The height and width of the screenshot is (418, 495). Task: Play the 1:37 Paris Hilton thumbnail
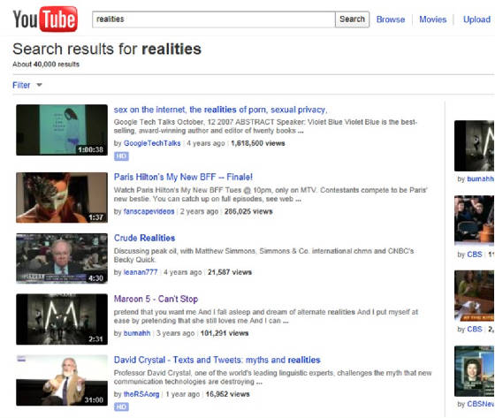[62, 198]
